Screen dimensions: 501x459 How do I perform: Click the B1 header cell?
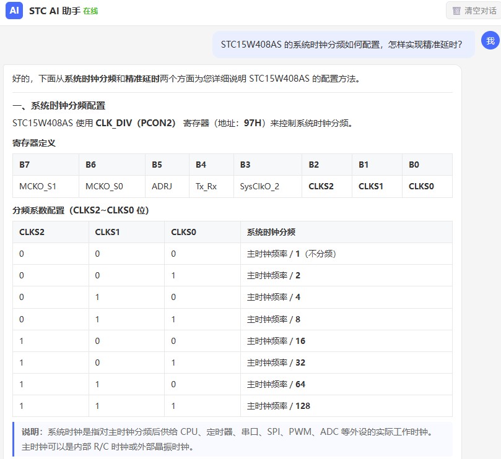(x=377, y=165)
